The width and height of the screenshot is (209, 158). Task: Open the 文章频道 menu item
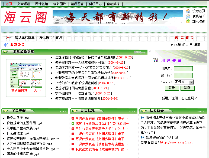[24, 4]
